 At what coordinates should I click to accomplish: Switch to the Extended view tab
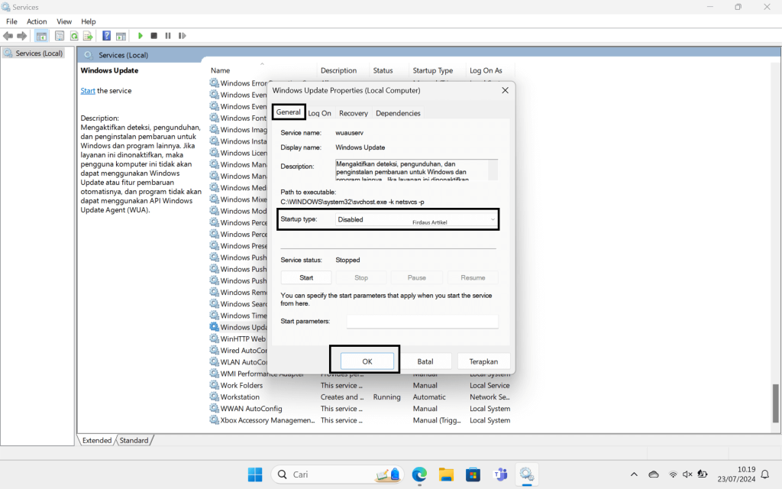[x=97, y=440]
